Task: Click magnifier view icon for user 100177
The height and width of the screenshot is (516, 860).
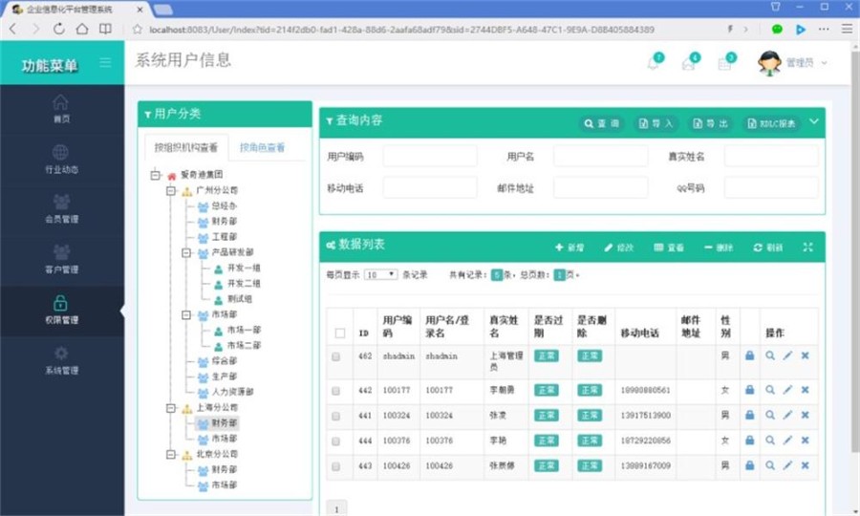Action: (x=770, y=390)
